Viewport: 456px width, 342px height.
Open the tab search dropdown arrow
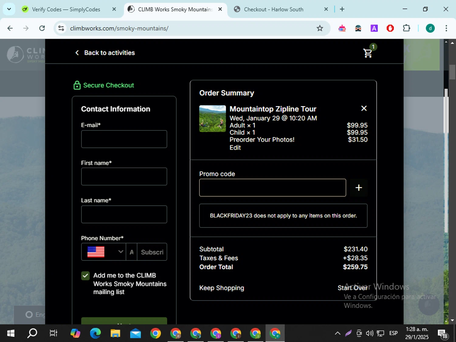[x=9, y=9]
